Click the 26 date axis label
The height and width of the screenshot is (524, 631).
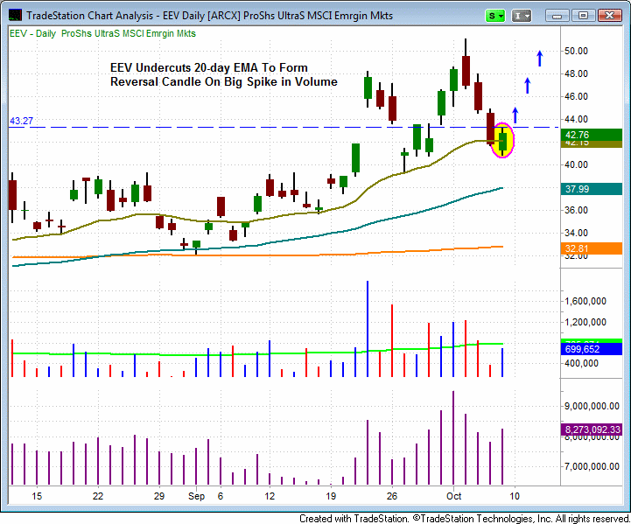click(x=392, y=496)
